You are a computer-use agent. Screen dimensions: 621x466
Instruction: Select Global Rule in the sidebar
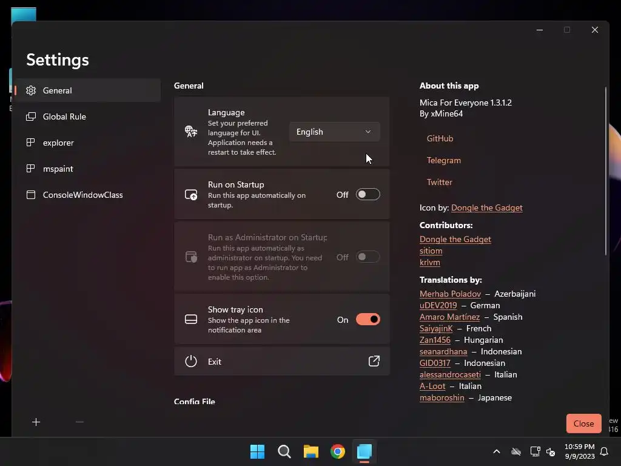pyautogui.click(x=88, y=116)
